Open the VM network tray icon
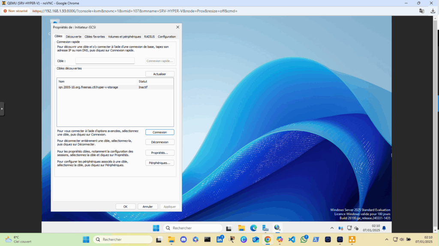The width and height of the screenshot is (439, 246). (349, 228)
